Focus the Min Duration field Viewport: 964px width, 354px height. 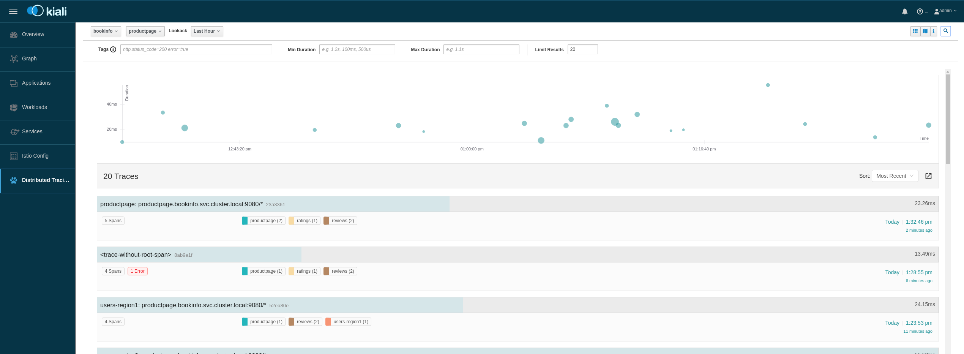pos(357,49)
